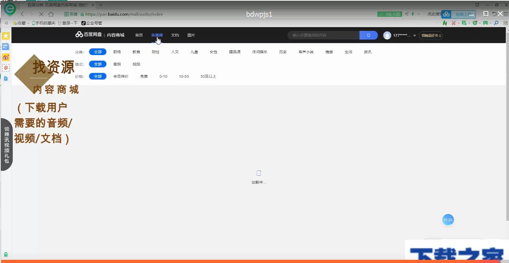Filter category by 精品课

(235, 52)
